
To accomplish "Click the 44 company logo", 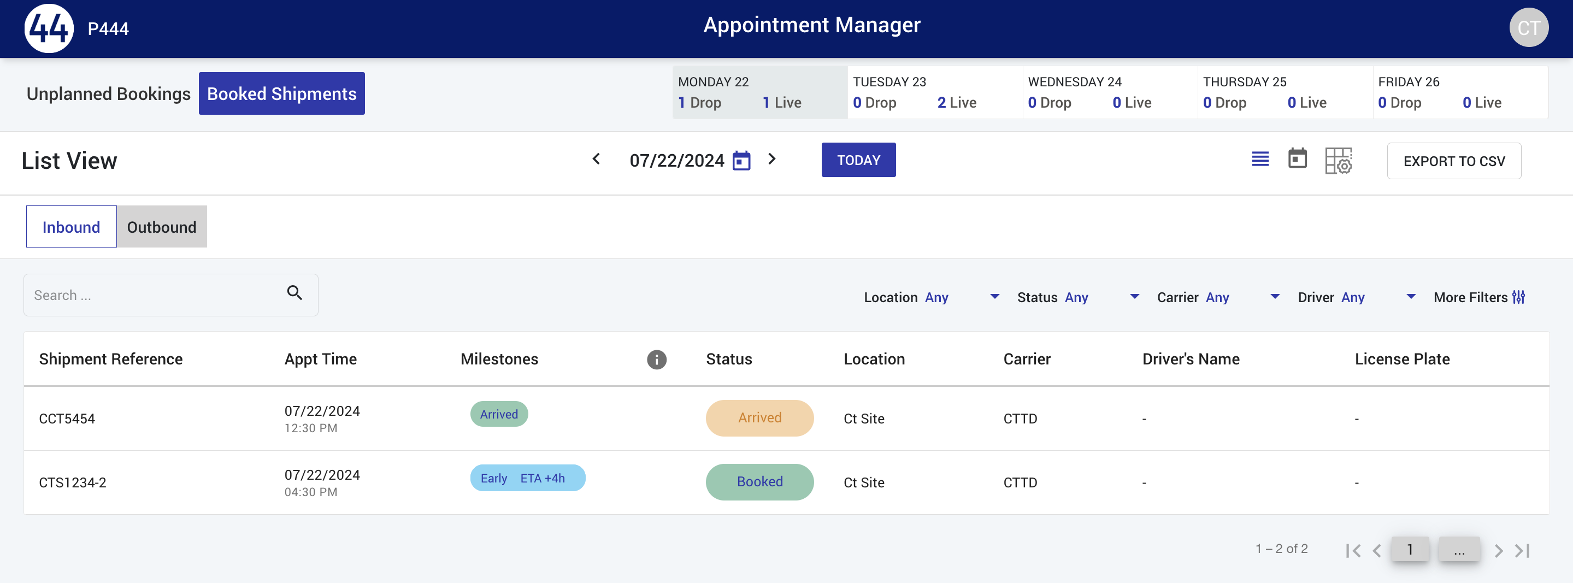I will coord(49,28).
